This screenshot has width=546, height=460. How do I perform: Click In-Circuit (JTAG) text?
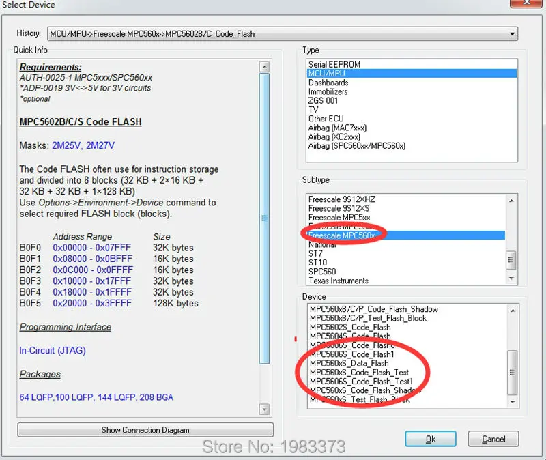53,350
